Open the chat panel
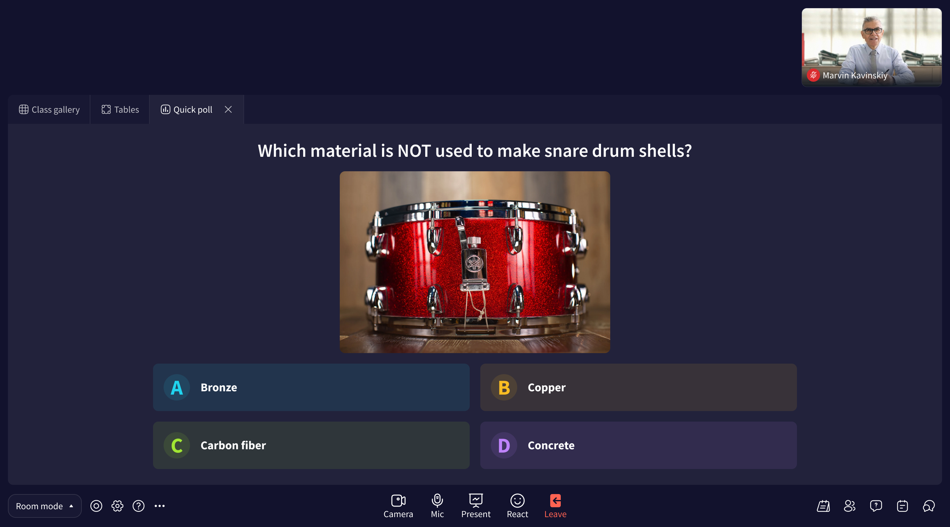This screenshot has height=527, width=950. click(x=929, y=506)
